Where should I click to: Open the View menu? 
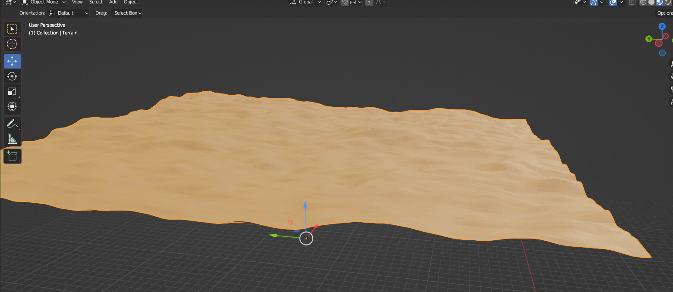click(x=77, y=3)
